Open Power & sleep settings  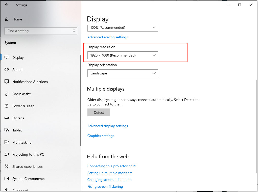pos(23,106)
